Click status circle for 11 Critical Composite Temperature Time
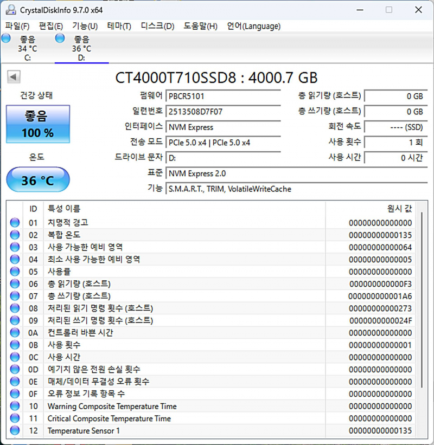 click(15, 418)
